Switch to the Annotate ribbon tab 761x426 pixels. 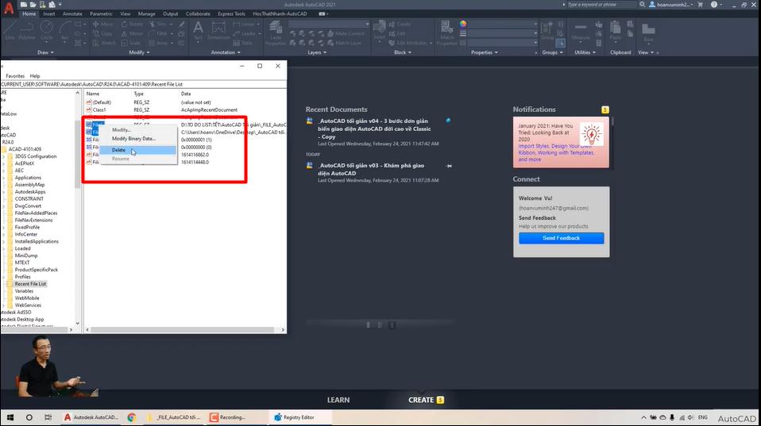coord(72,14)
